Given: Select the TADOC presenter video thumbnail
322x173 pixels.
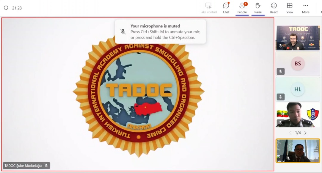Looking at the screenshot, I should [x=298, y=38].
